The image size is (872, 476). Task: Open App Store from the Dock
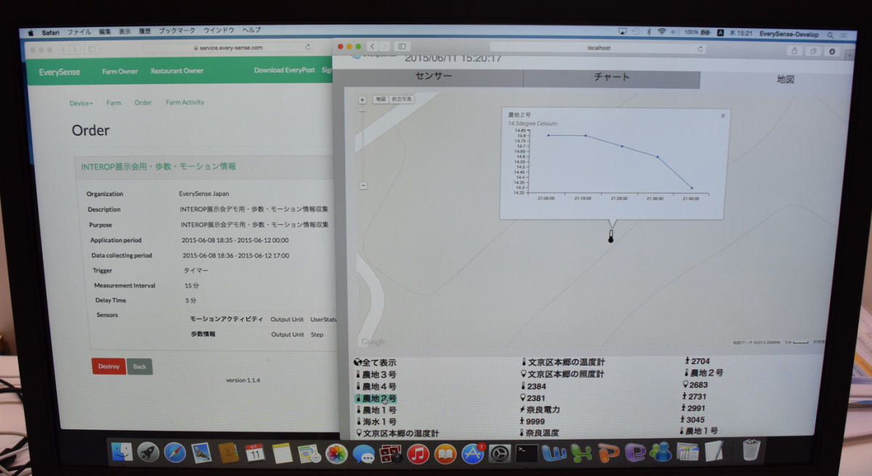point(473,454)
